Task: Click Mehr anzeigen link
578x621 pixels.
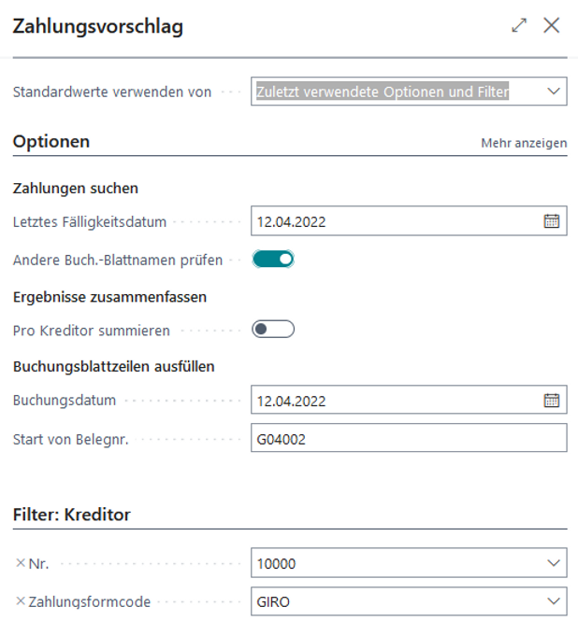Action: point(524,143)
